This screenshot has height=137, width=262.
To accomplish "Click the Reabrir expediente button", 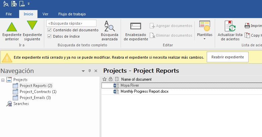I will tap(227, 57).
